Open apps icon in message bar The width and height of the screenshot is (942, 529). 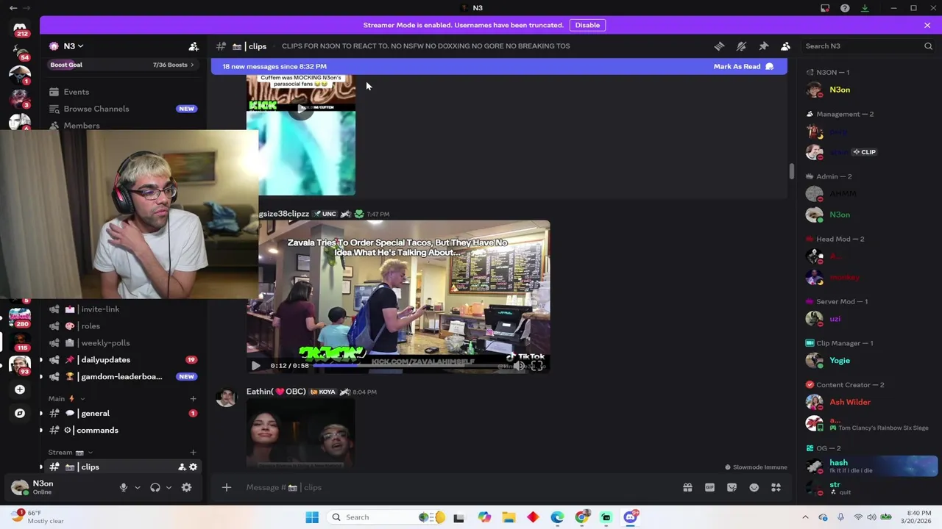[x=776, y=487]
